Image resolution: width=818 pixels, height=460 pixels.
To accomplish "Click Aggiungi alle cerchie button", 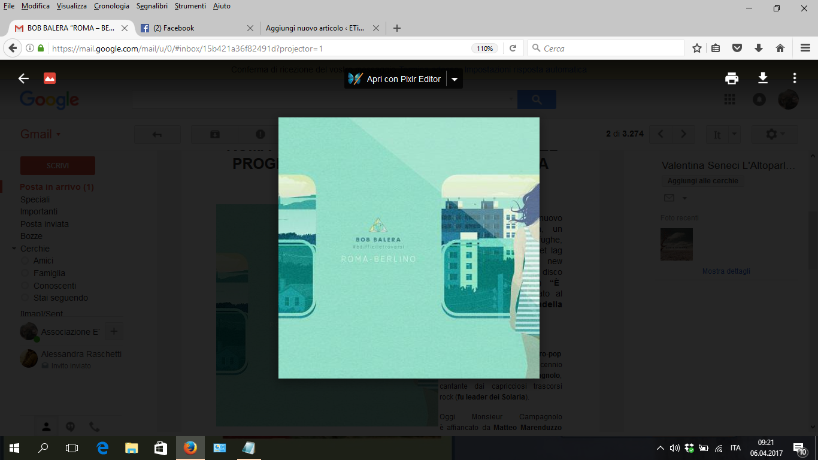I will [x=703, y=181].
